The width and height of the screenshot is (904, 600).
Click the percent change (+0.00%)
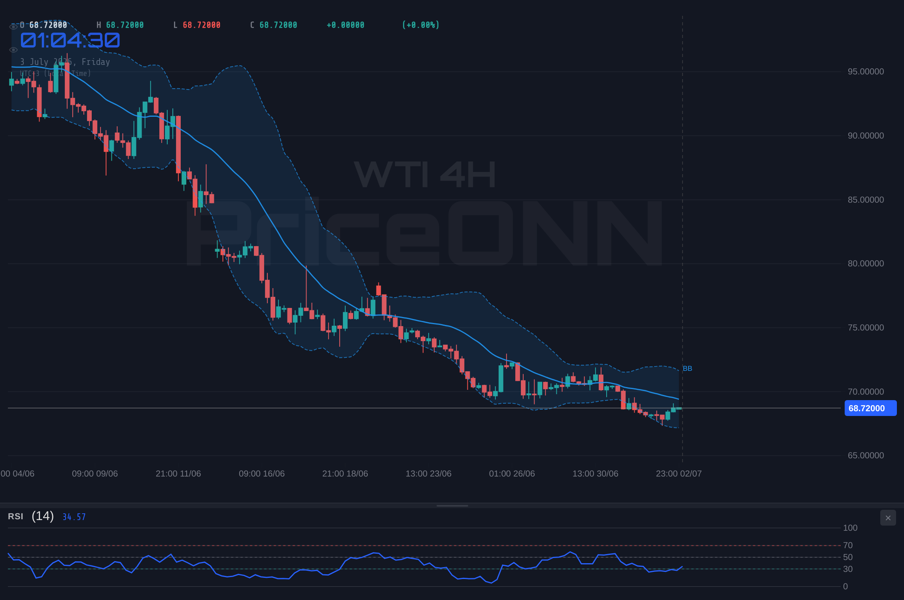(421, 25)
